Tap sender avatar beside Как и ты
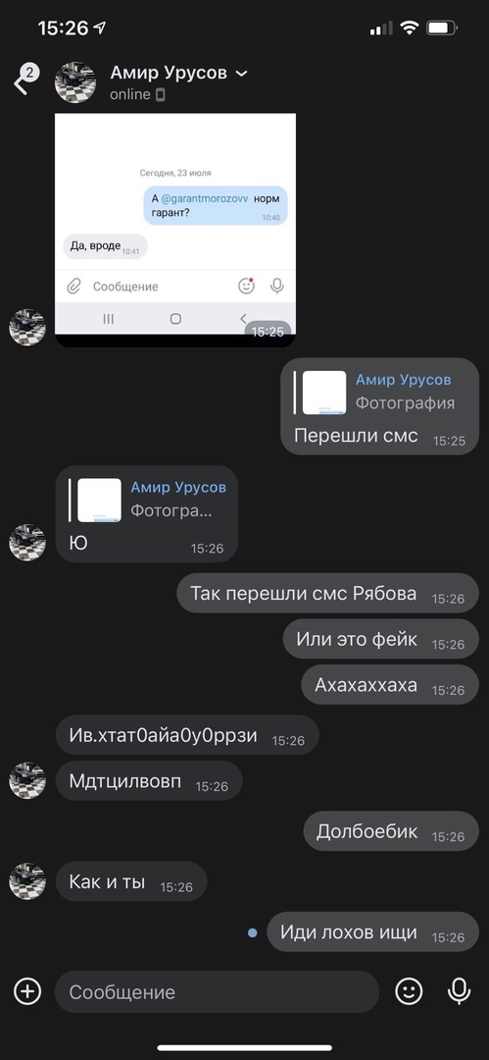 point(27,880)
